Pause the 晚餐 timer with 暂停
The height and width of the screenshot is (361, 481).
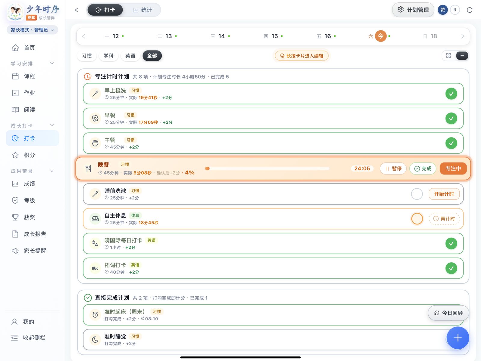393,168
